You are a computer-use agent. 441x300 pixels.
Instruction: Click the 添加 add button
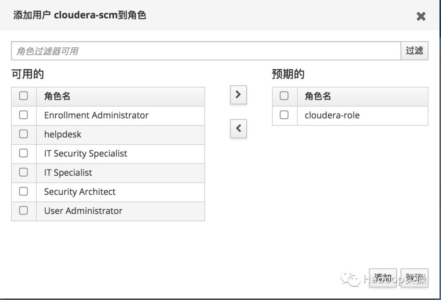tap(383, 278)
